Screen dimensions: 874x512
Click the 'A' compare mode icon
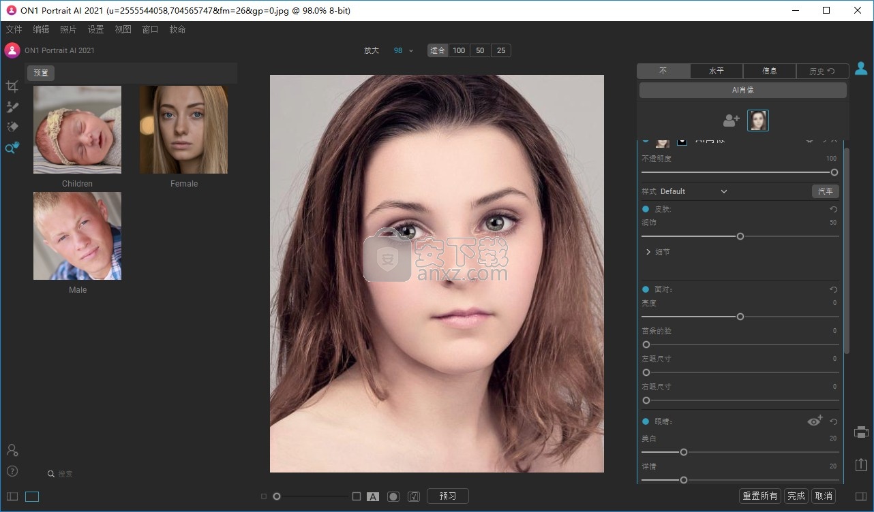[373, 496]
